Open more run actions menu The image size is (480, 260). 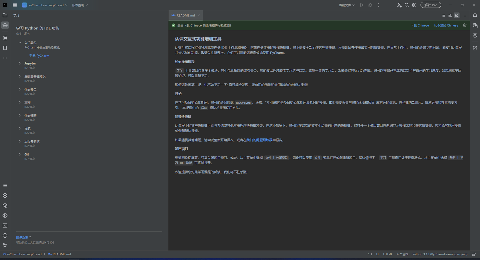click(379, 5)
